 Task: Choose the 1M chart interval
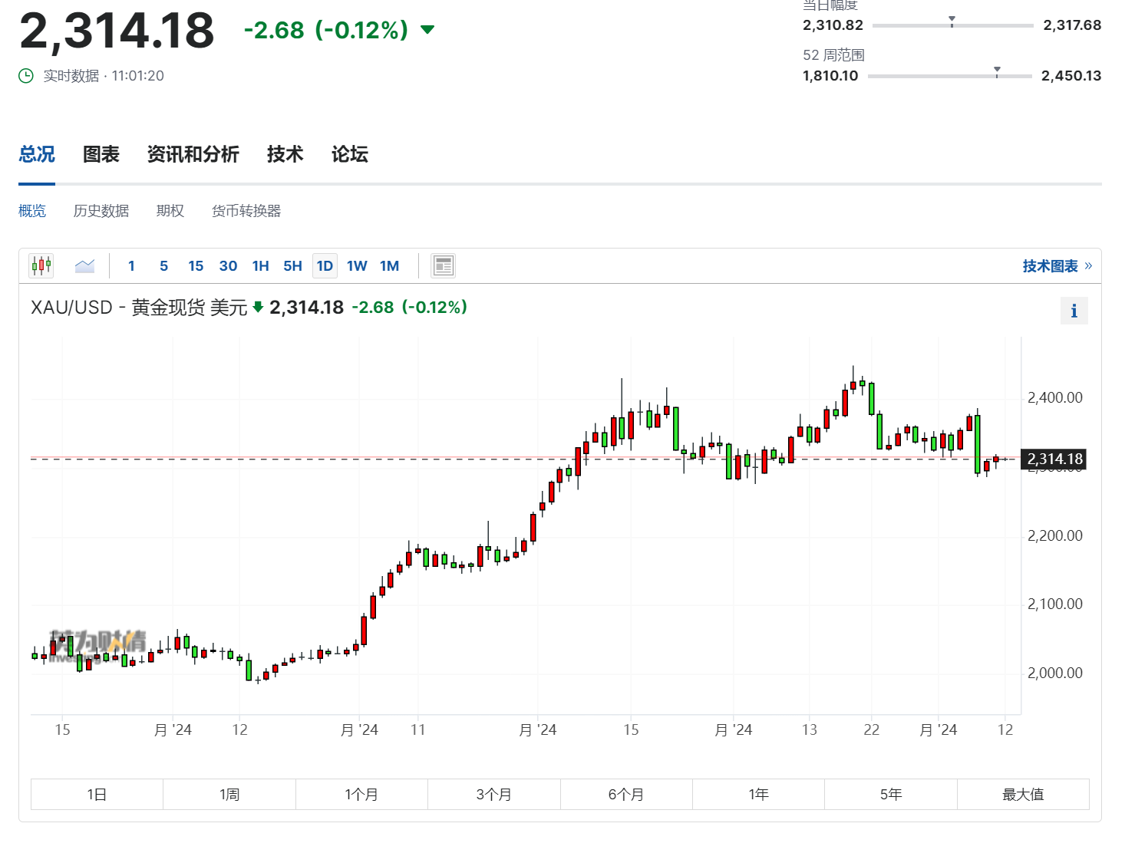pos(389,266)
